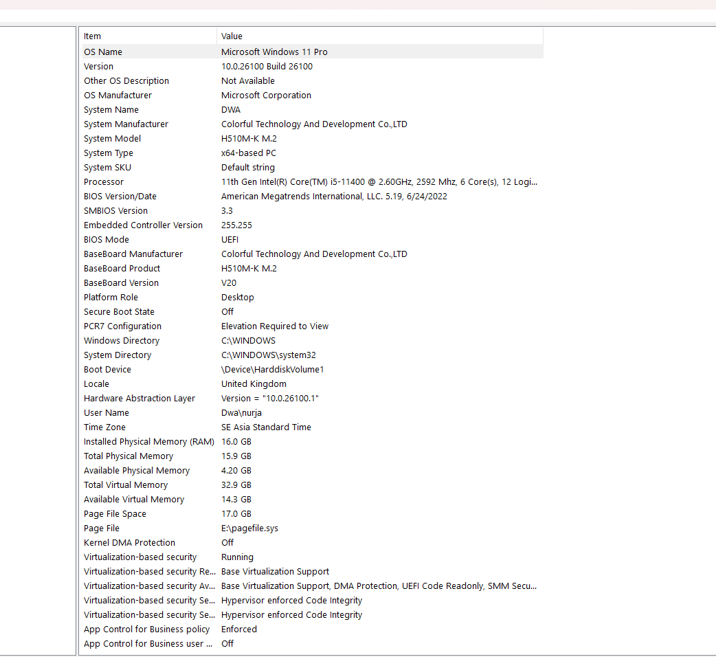This screenshot has width=716, height=657.
Task: Select the SMBIOS Version value "3.3"
Action: [x=227, y=211]
